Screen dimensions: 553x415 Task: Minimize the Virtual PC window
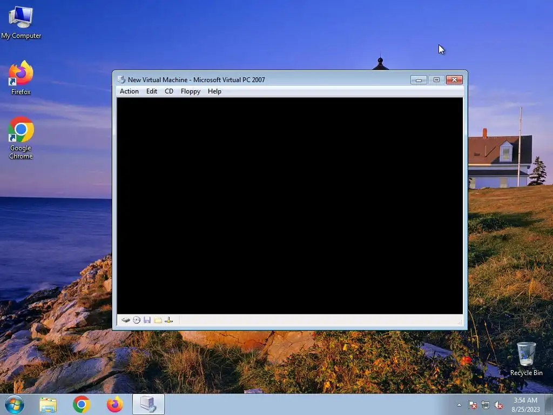[419, 80]
